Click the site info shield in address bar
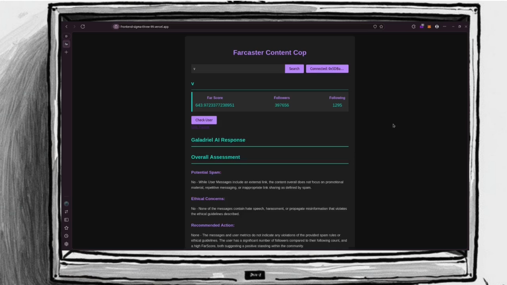Viewport: 507px width, 285px height. coord(116,27)
